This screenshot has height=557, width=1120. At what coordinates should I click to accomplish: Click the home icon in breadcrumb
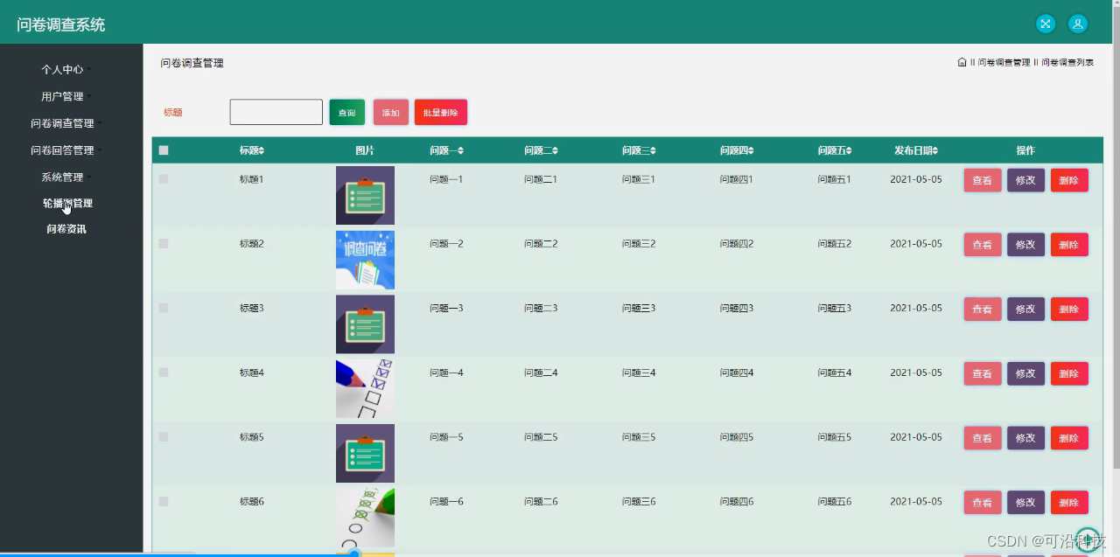[x=962, y=62]
